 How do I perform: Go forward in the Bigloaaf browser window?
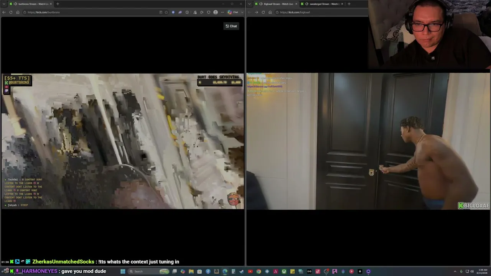256,12
